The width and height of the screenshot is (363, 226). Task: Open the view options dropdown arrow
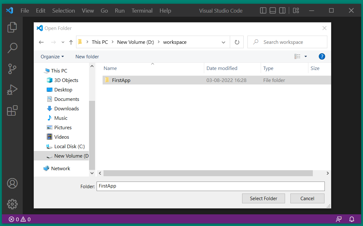pyautogui.click(x=306, y=57)
